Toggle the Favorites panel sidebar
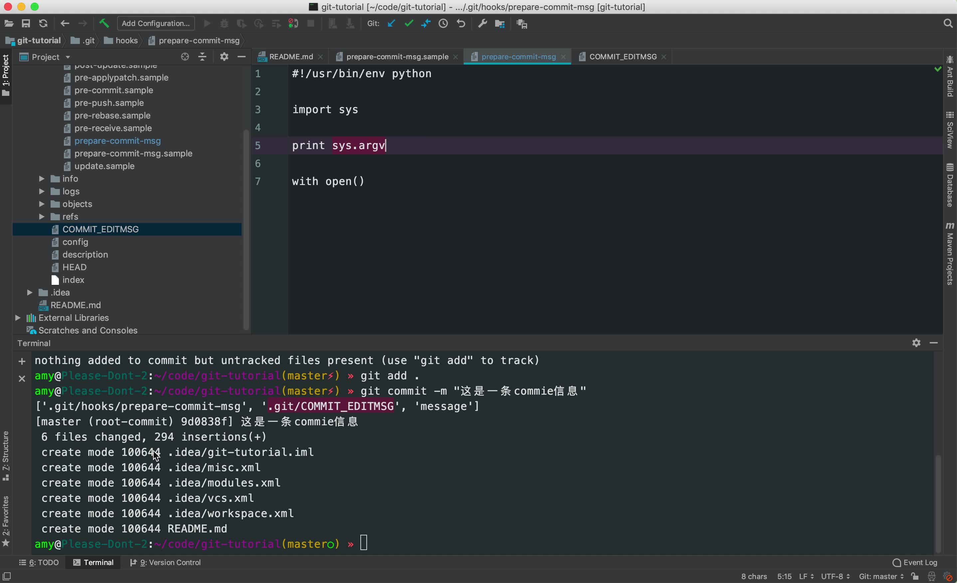The height and width of the screenshot is (583, 957). (x=6, y=520)
